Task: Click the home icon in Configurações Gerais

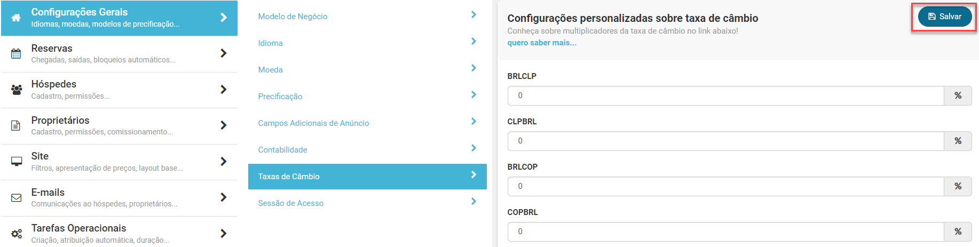Action: click(16, 18)
